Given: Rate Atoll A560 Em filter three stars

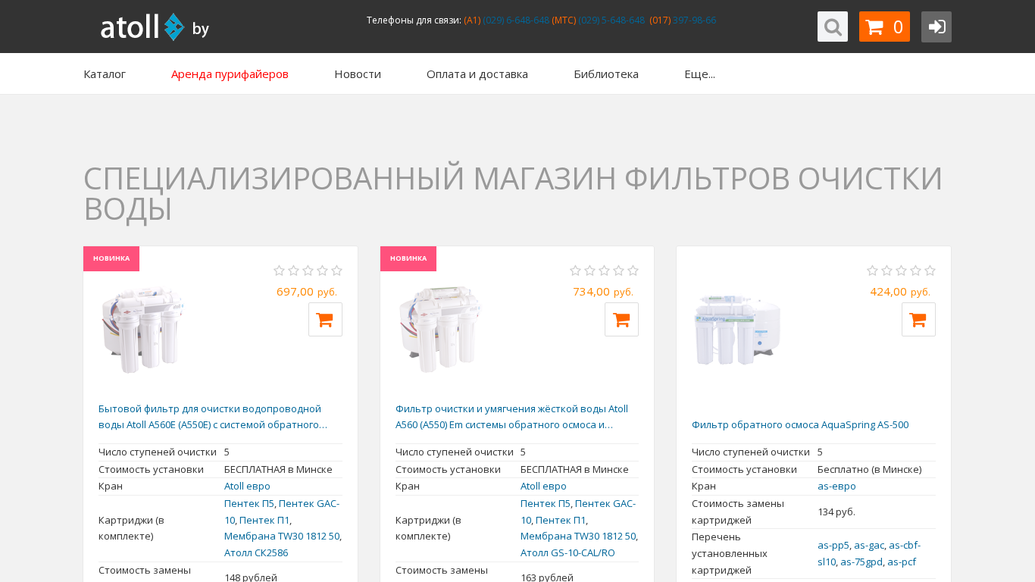Looking at the screenshot, I should click(x=604, y=271).
